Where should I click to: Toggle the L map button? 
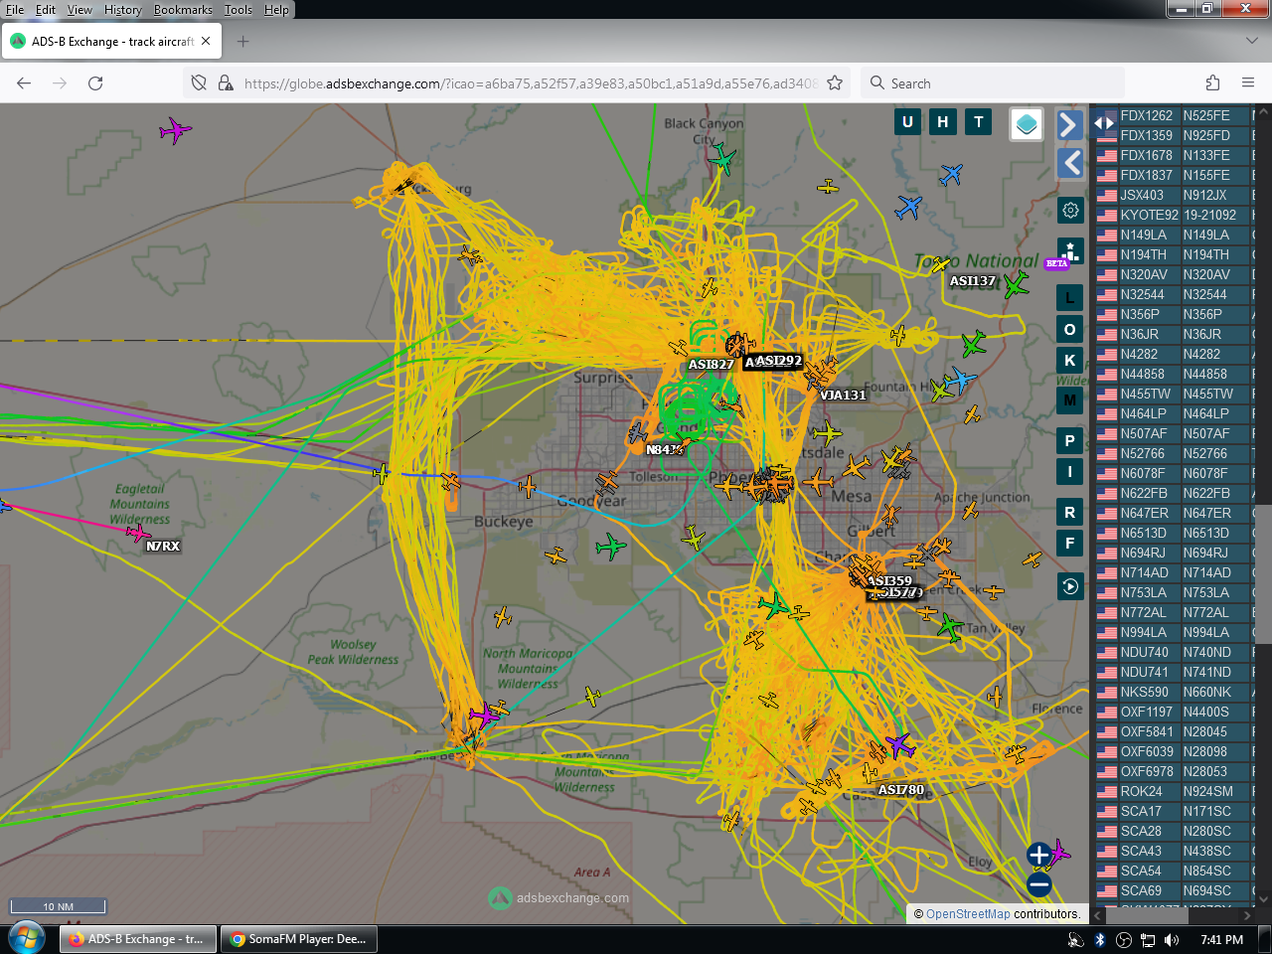(1070, 297)
